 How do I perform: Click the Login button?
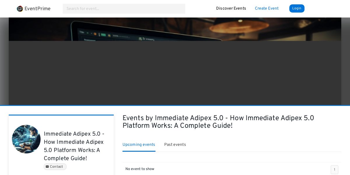click(x=297, y=8)
